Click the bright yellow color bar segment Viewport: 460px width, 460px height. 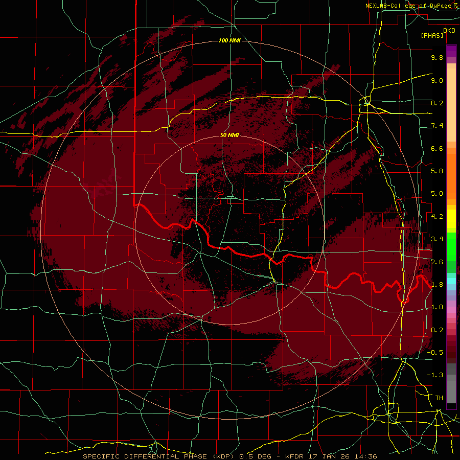point(451,219)
